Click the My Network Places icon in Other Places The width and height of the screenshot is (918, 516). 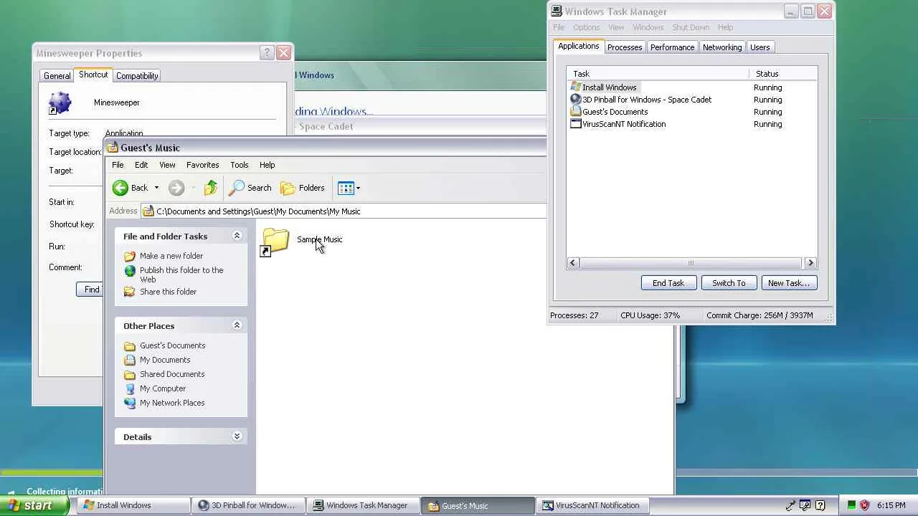coord(130,403)
